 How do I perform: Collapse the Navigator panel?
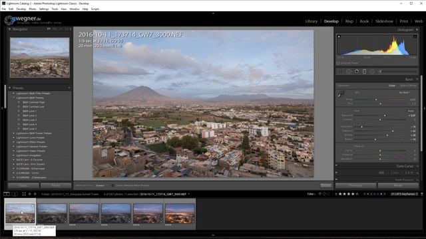point(10,29)
